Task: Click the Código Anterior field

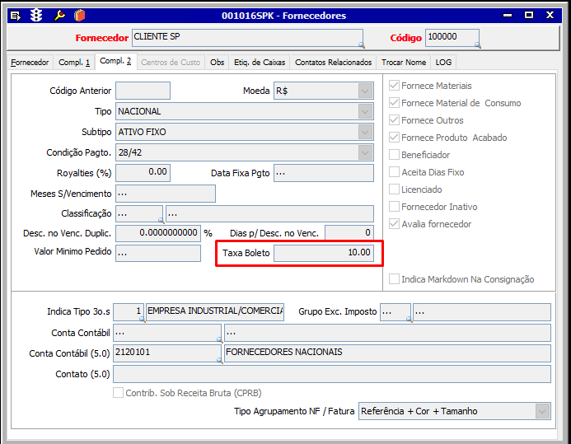Action: click(143, 91)
